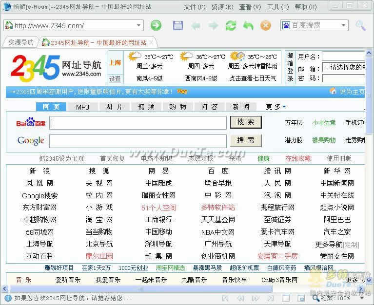Click the floppy disk save icon
The width and height of the screenshot is (374, 305).
tap(177, 25)
